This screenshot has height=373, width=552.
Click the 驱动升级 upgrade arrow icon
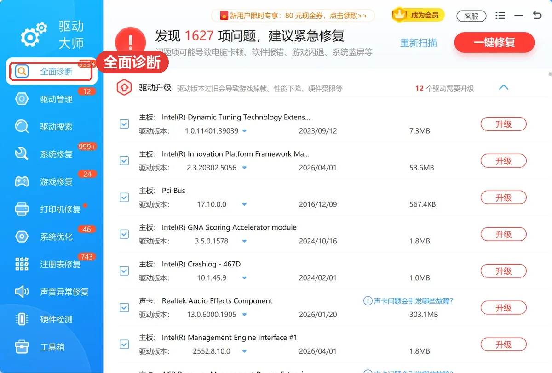pyautogui.click(x=124, y=88)
